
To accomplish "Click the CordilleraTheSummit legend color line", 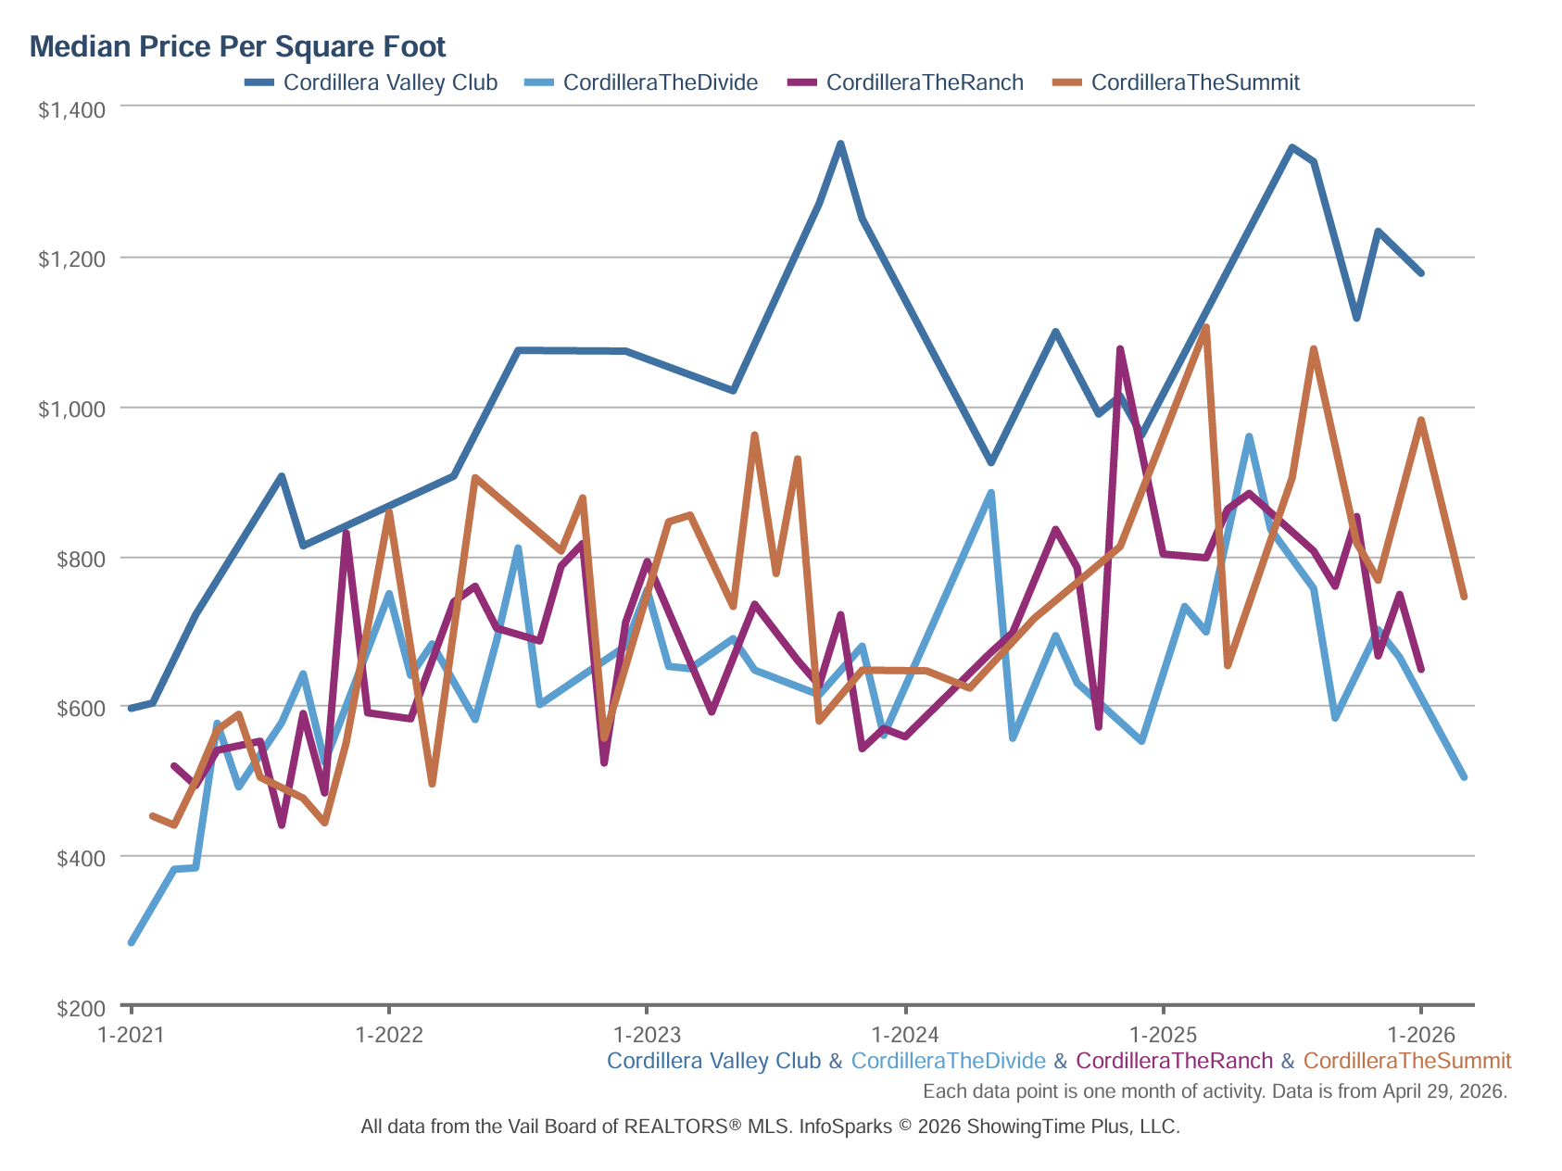I will pos(1068,83).
